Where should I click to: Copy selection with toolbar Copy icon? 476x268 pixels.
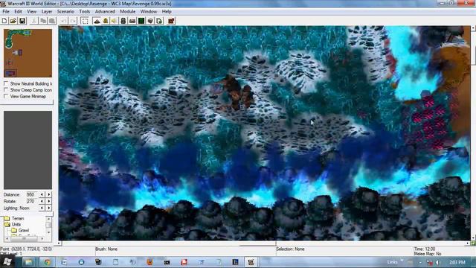43,21
